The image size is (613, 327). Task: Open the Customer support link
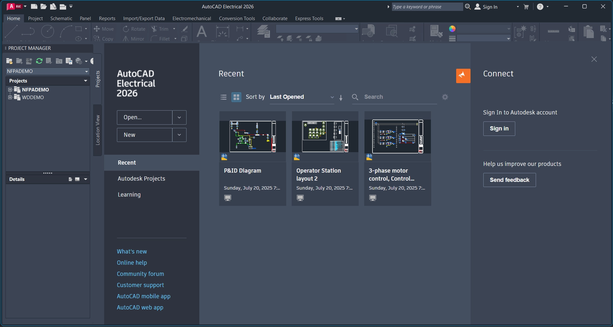coord(141,285)
